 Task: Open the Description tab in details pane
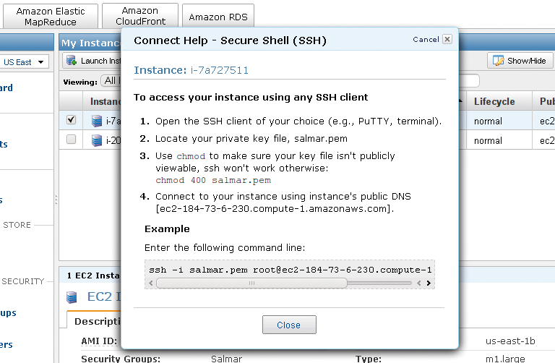coord(95,321)
